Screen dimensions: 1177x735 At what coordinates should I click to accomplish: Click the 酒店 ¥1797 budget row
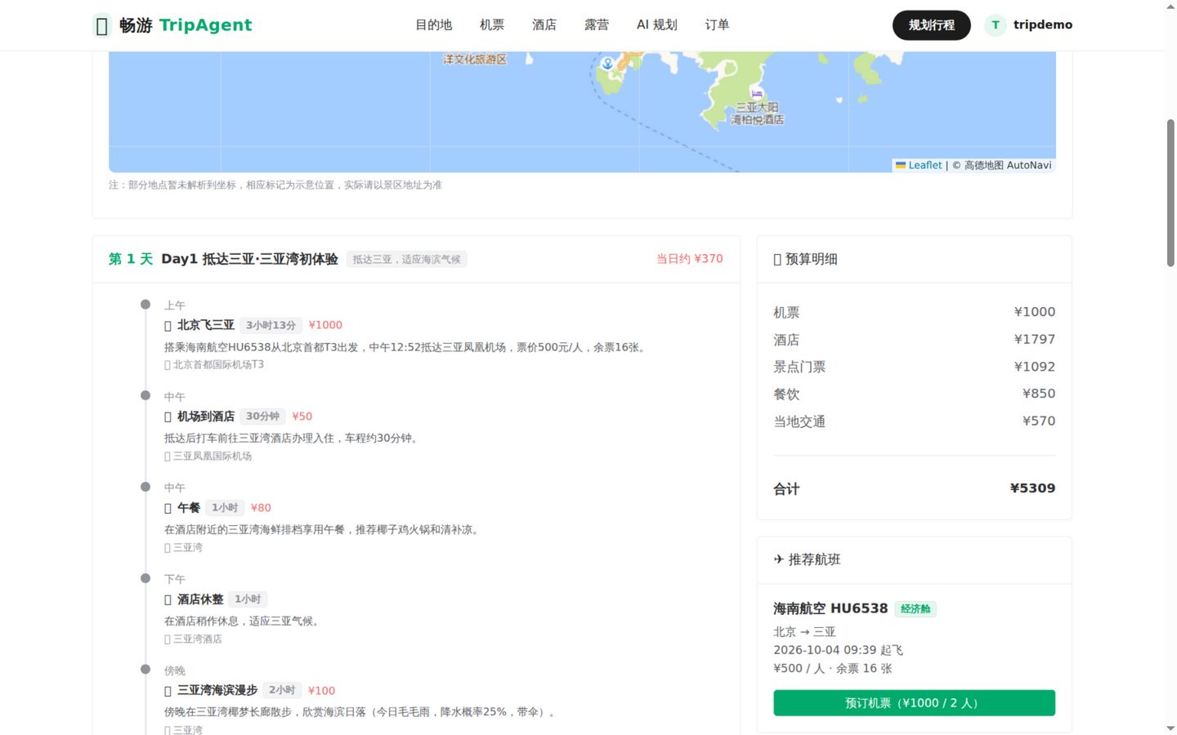click(914, 340)
